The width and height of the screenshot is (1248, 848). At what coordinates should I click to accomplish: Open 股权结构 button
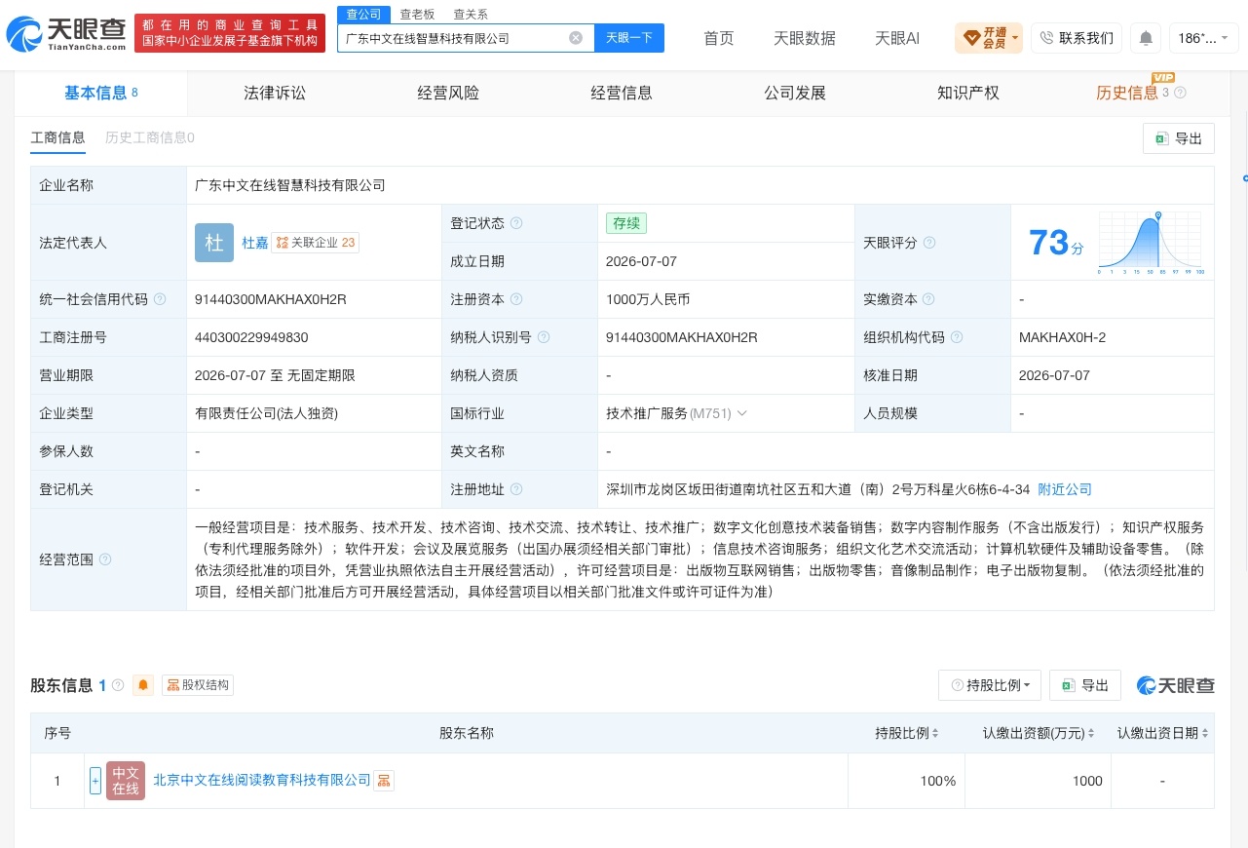(198, 685)
